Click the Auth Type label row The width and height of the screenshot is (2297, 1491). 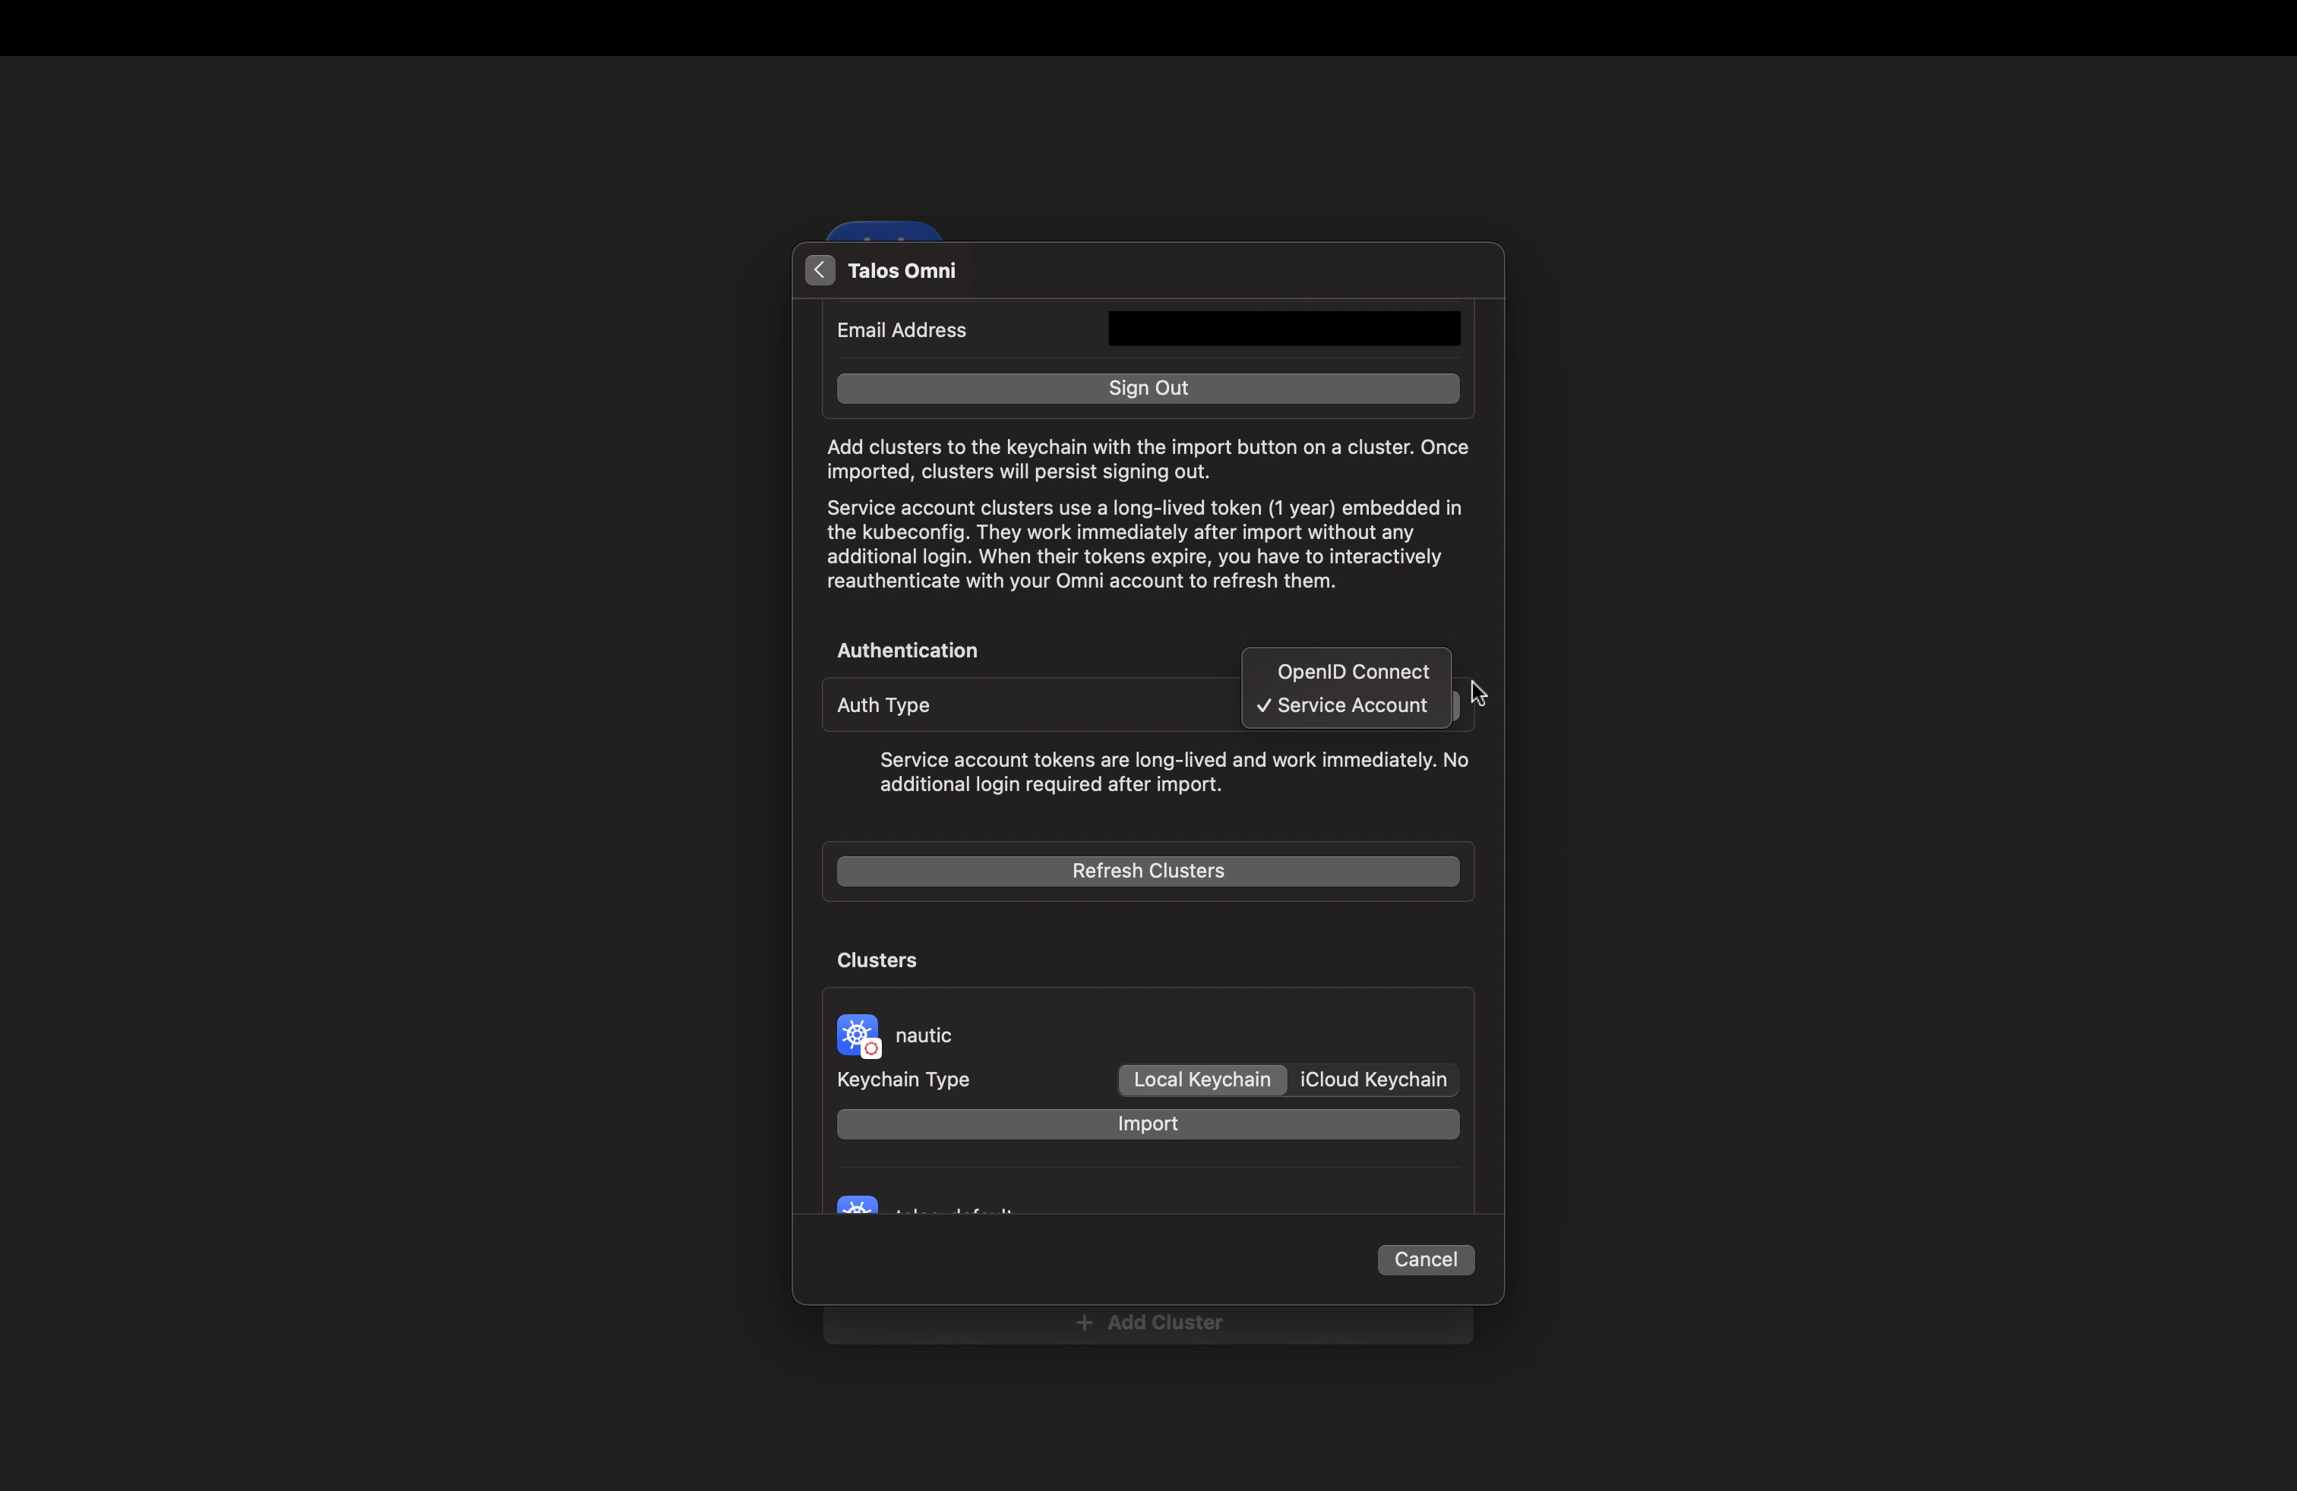[1148, 705]
